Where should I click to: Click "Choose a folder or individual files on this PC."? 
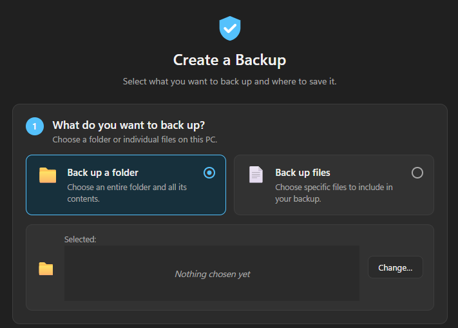pyautogui.click(x=135, y=140)
